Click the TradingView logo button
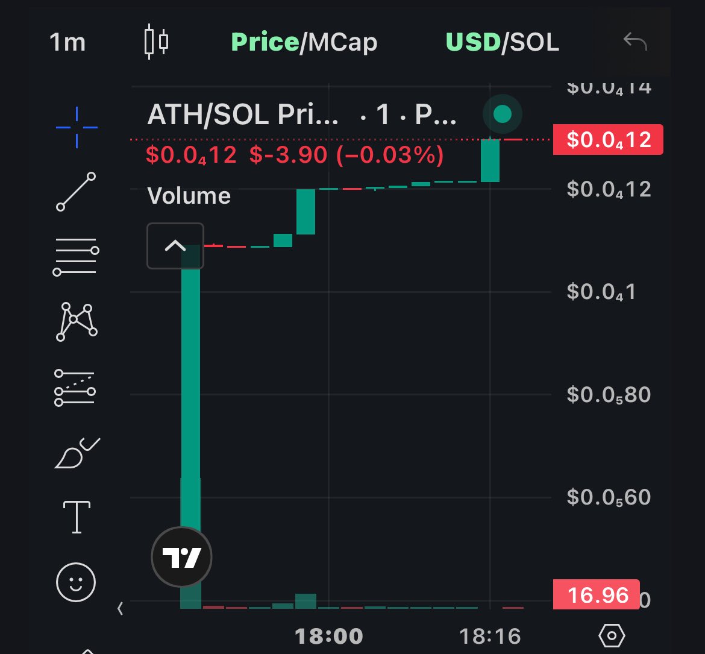The width and height of the screenshot is (705, 654). (x=181, y=557)
